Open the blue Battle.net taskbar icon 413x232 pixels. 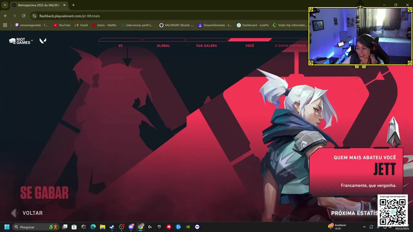[x=178, y=227]
